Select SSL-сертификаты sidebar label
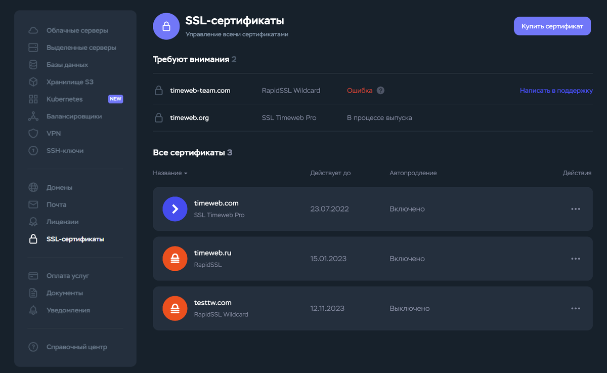The height and width of the screenshot is (373, 607). 75,239
